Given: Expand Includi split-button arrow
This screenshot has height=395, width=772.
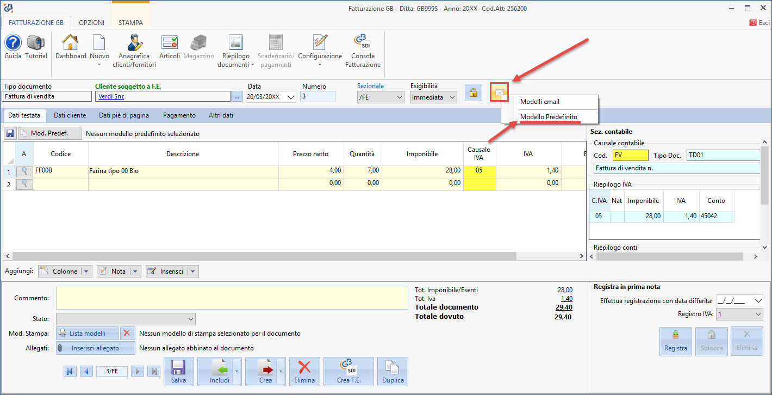Looking at the screenshot, I should click(x=236, y=372).
